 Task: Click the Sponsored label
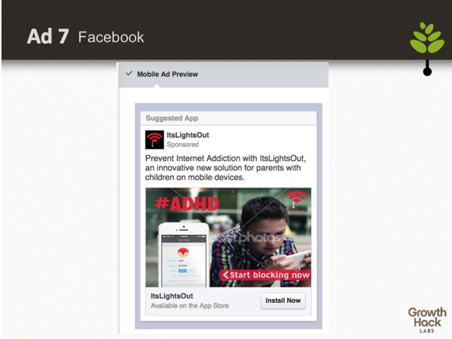(x=183, y=145)
